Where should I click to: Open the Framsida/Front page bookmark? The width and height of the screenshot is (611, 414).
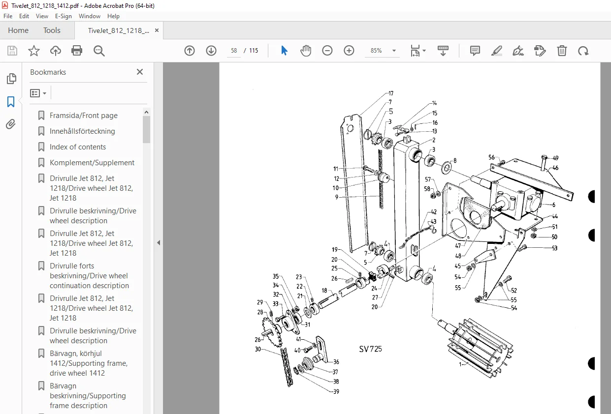[x=84, y=116]
